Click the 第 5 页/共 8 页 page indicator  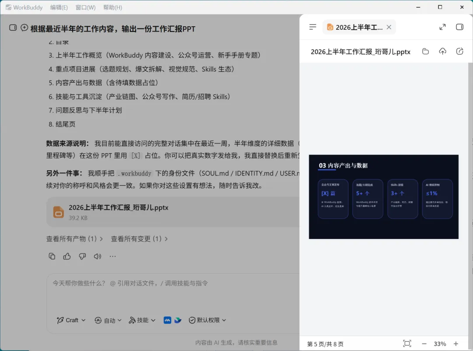(x=325, y=344)
